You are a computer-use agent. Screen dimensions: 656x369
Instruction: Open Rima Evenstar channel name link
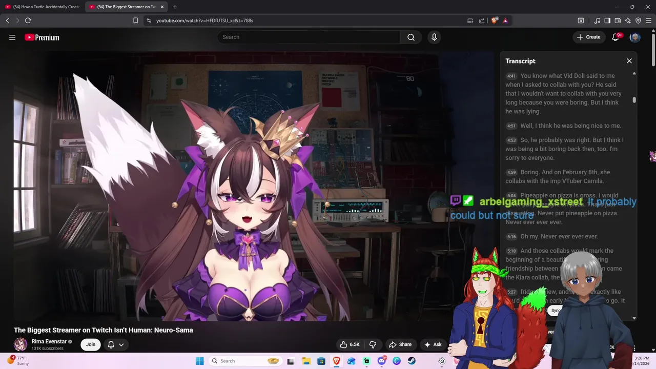(x=49, y=341)
